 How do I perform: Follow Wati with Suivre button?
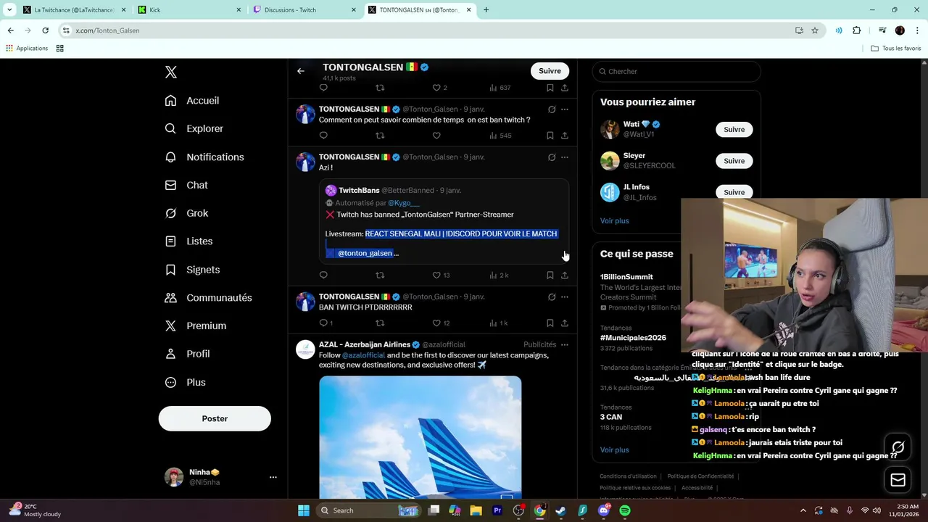click(x=734, y=130)
